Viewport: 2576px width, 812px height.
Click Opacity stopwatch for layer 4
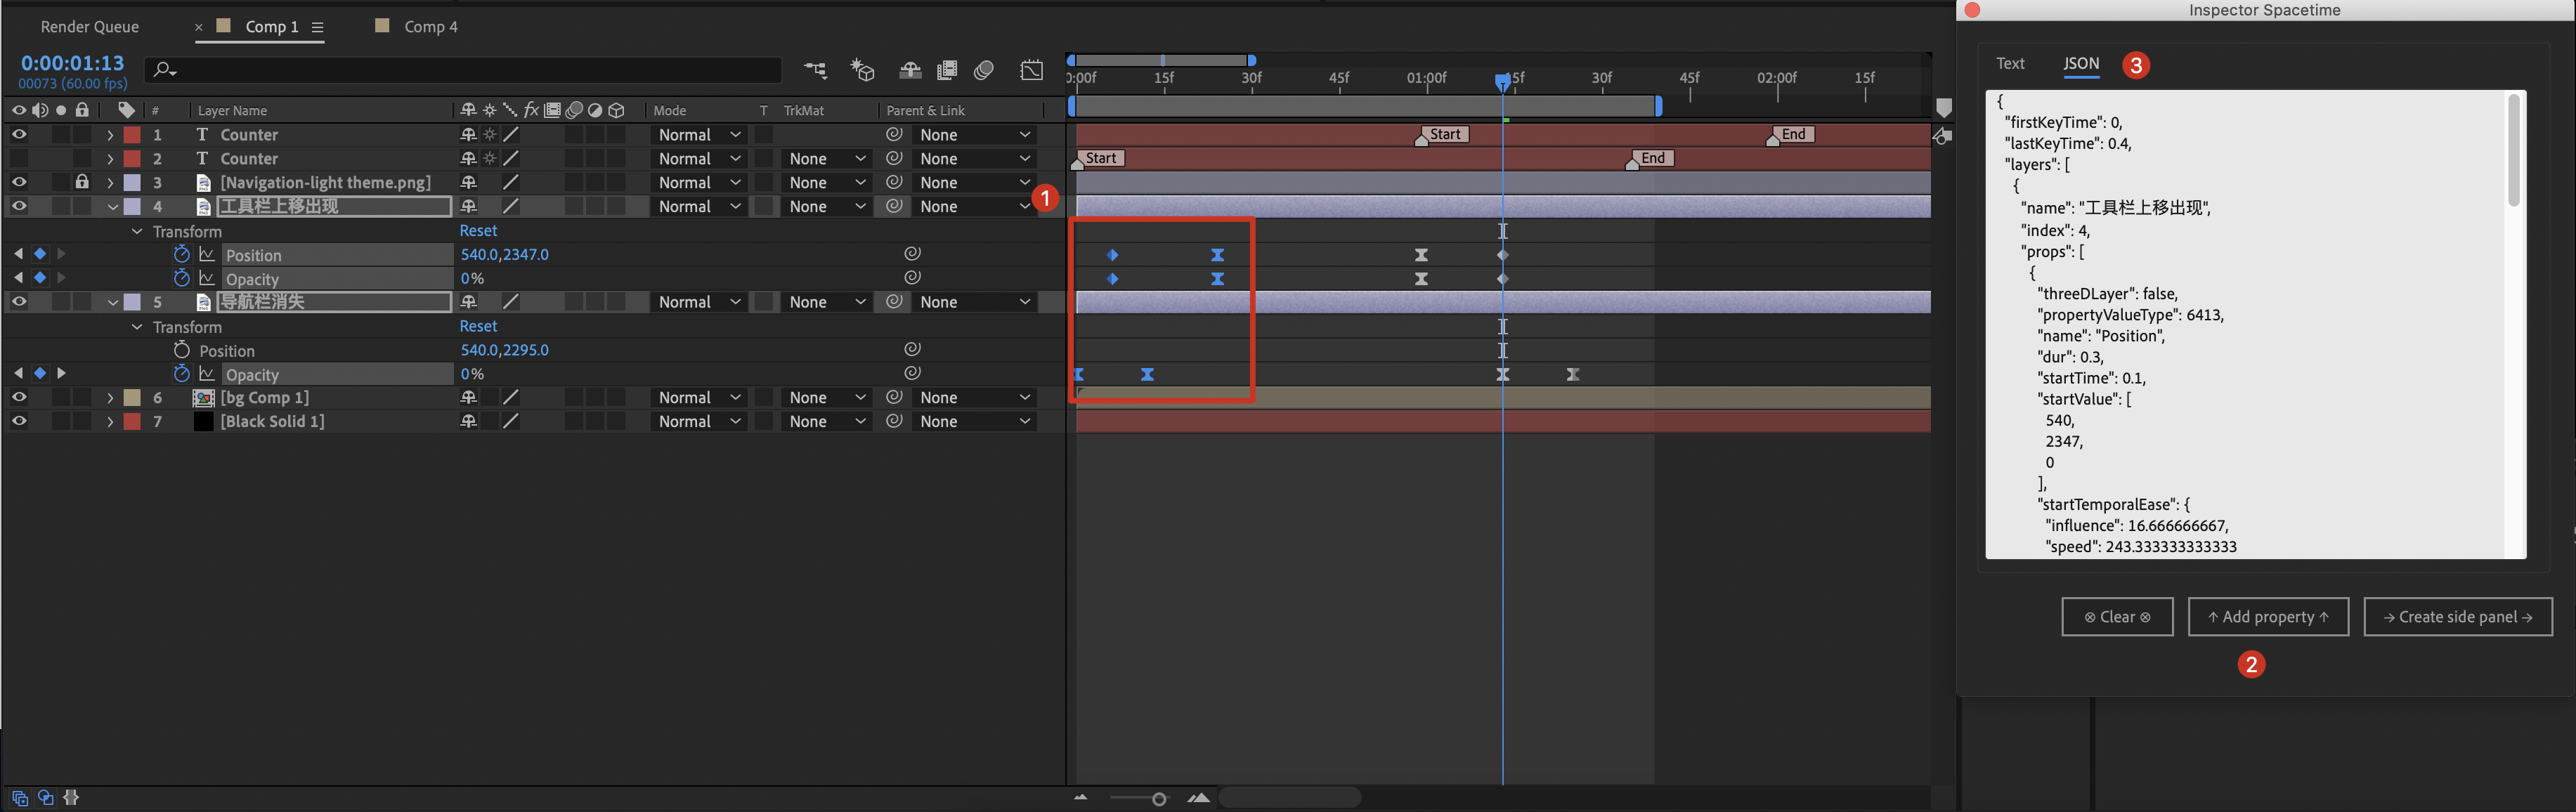click(x=181, y=278)
